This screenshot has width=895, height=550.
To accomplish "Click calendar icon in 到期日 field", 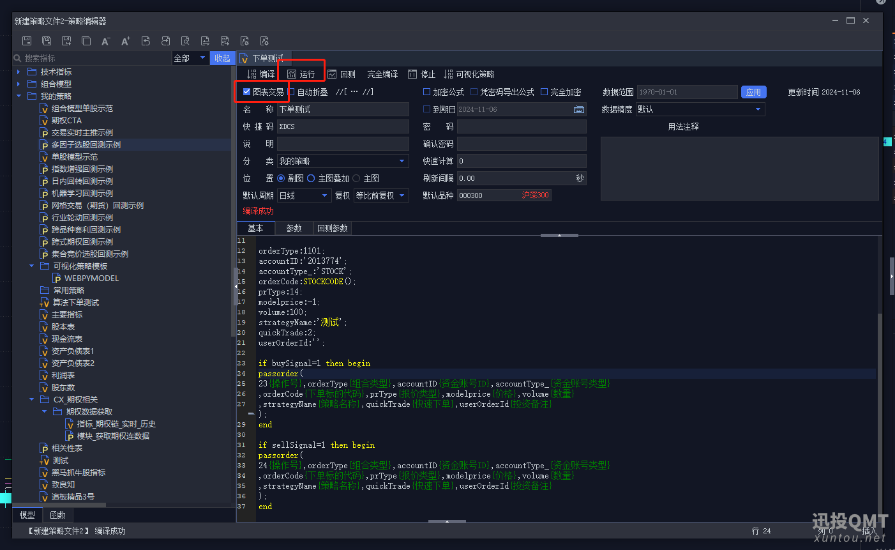I will [579, 109].
